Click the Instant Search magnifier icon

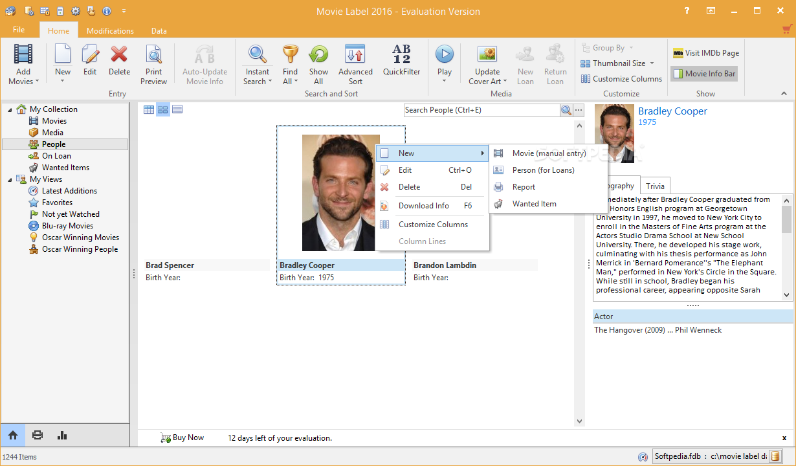[258, 54]
